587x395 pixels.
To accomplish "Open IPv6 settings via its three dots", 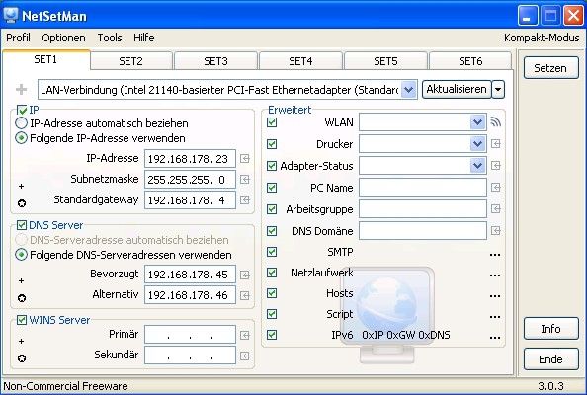I will pyautogui.click(x=495, y=338).
